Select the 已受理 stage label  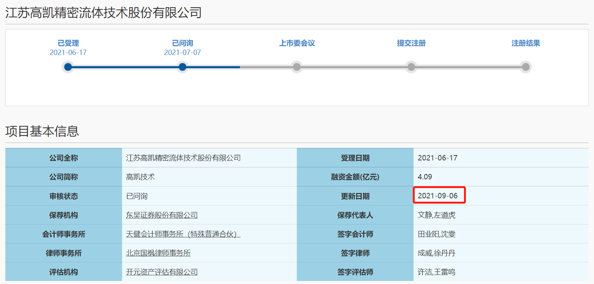pyautogui.click(x=68, y=43)
